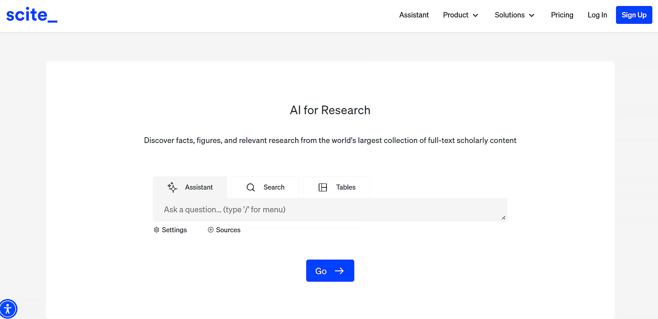Open the Pricing page link
658x319 pixels.
[x=562, y=15]
